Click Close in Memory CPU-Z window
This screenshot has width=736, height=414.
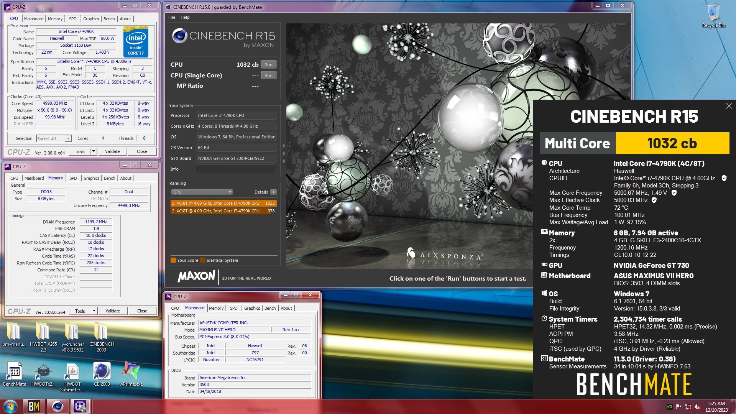pyautogui.click(x=142, y=311)
